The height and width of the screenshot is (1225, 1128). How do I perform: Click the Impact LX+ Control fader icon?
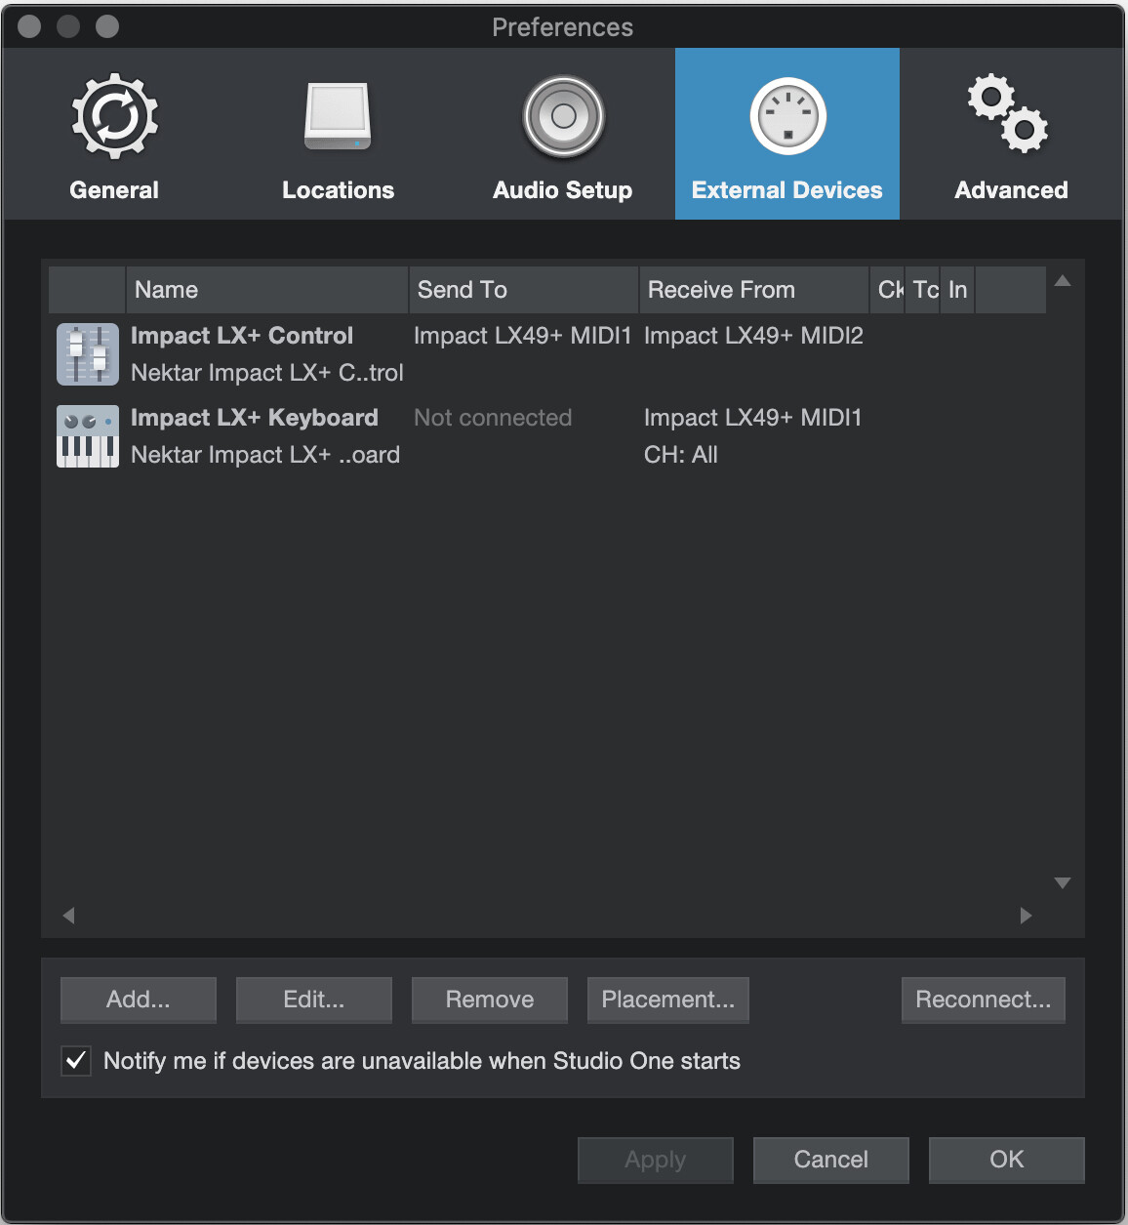[x=87, y=353]
